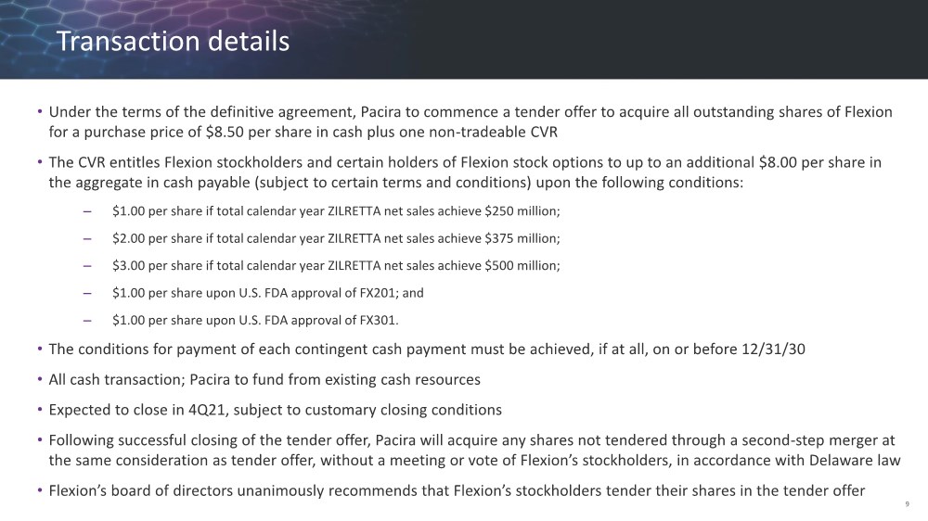Click the "Expected to close in 4Q21" bullet
Screen dimensions: 928x521
click(x=275, y=410)
